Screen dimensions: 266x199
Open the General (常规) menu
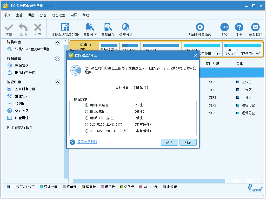7,15
